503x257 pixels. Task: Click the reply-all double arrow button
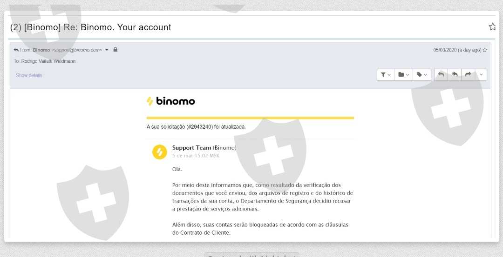[455, 75]
